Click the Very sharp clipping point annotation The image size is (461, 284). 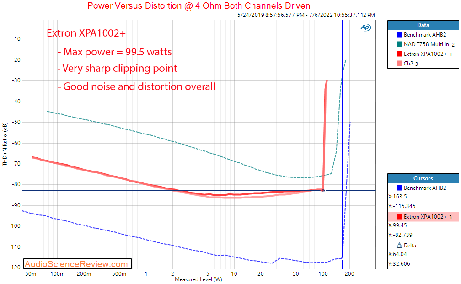(117, 68)
